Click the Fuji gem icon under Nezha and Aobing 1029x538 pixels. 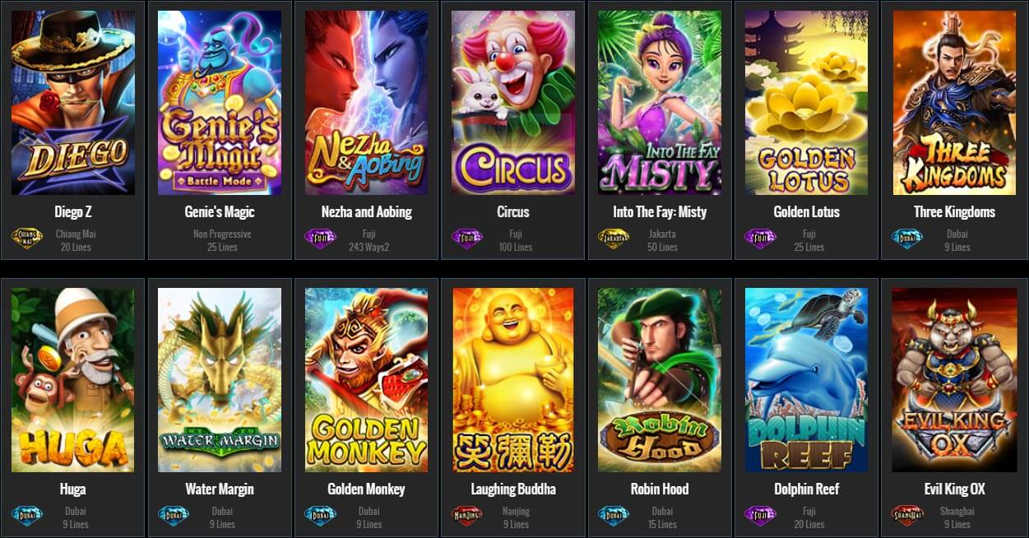pyautogui.click(x=321, y=239)
